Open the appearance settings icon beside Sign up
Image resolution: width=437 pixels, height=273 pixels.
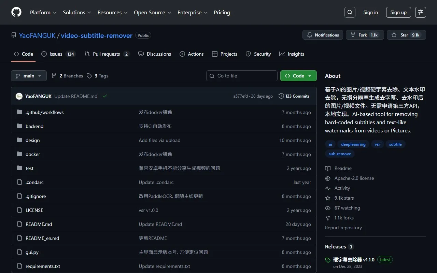420,12
